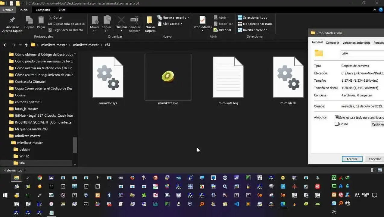Screen dimensions: 384x217
Task: Open Historial file history
Action: [x=222, y=30]
